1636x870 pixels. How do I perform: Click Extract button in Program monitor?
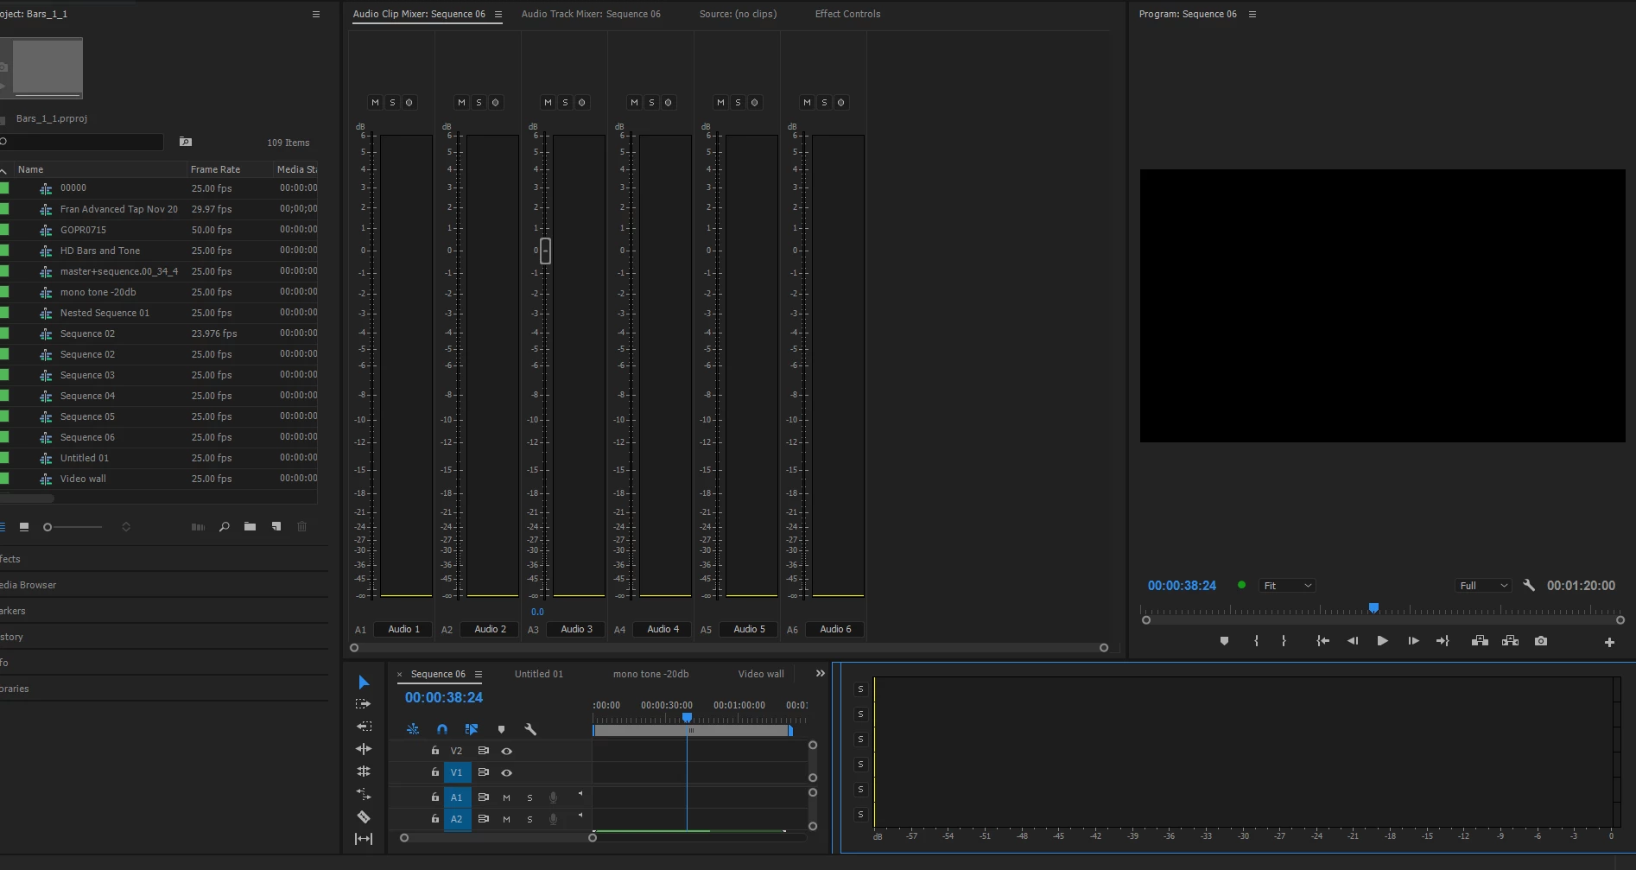[x=1510, y=641]
